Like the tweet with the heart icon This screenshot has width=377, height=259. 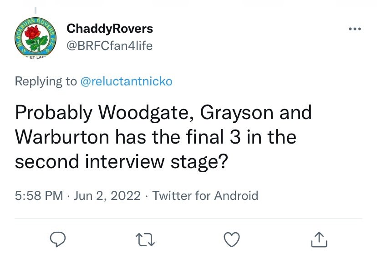(x=232, y=239)
